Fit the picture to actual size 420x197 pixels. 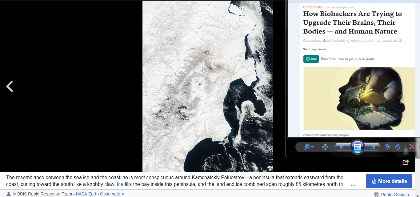[325, 147]
